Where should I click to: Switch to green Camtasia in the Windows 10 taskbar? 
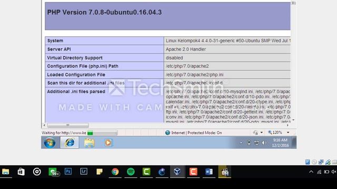146,172
